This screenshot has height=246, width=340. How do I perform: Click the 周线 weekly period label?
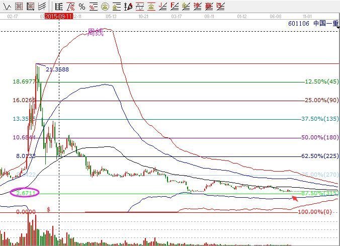point(96,32)
